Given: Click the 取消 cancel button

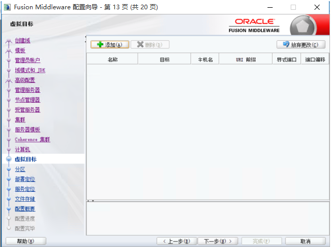Looking at the screenshot, I should pos(305,241).
